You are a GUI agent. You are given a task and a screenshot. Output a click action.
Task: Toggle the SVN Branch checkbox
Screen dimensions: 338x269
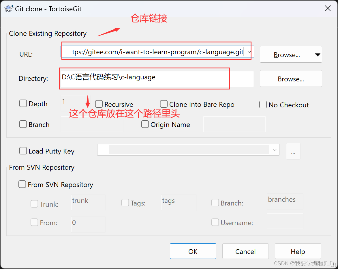215,203
